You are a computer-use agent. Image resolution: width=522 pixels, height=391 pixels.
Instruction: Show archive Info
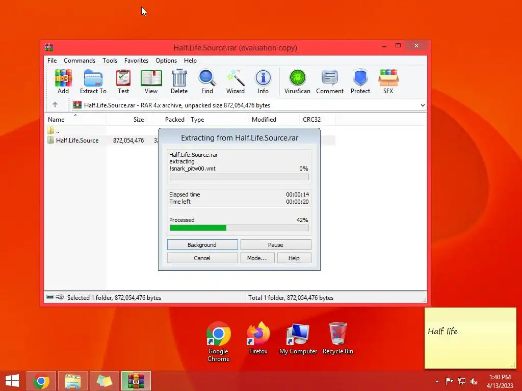click(x=263, y=81)
